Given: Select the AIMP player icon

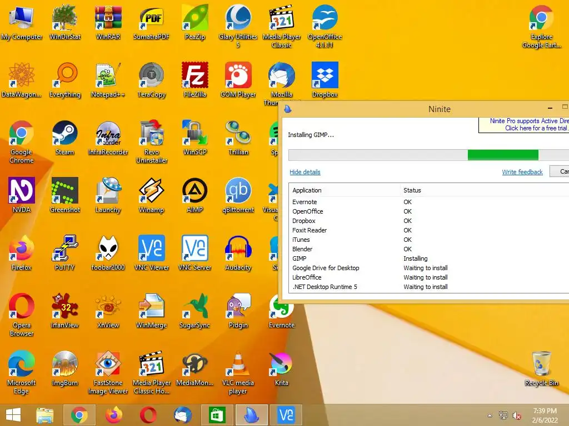Looking at the screenshot, I should pos(194,195).
